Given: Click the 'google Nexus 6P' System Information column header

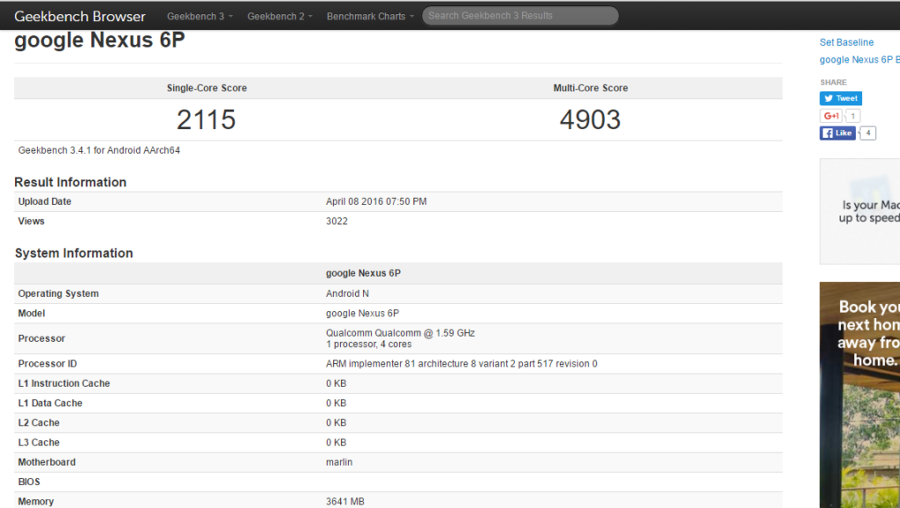Looking at the screenshot, I should click(x=363, y=273).
